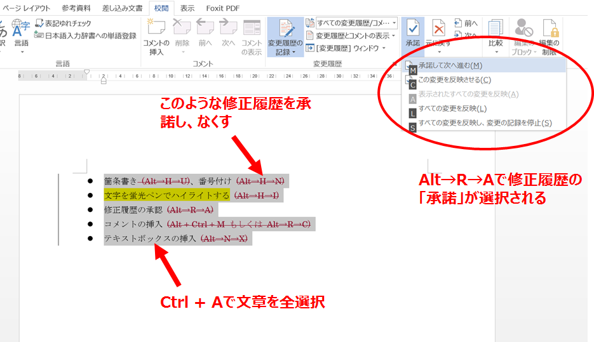594x342 pixels.
Task: Choose すべての変更を反映(L) menu entry
Action: click(484, 109)
